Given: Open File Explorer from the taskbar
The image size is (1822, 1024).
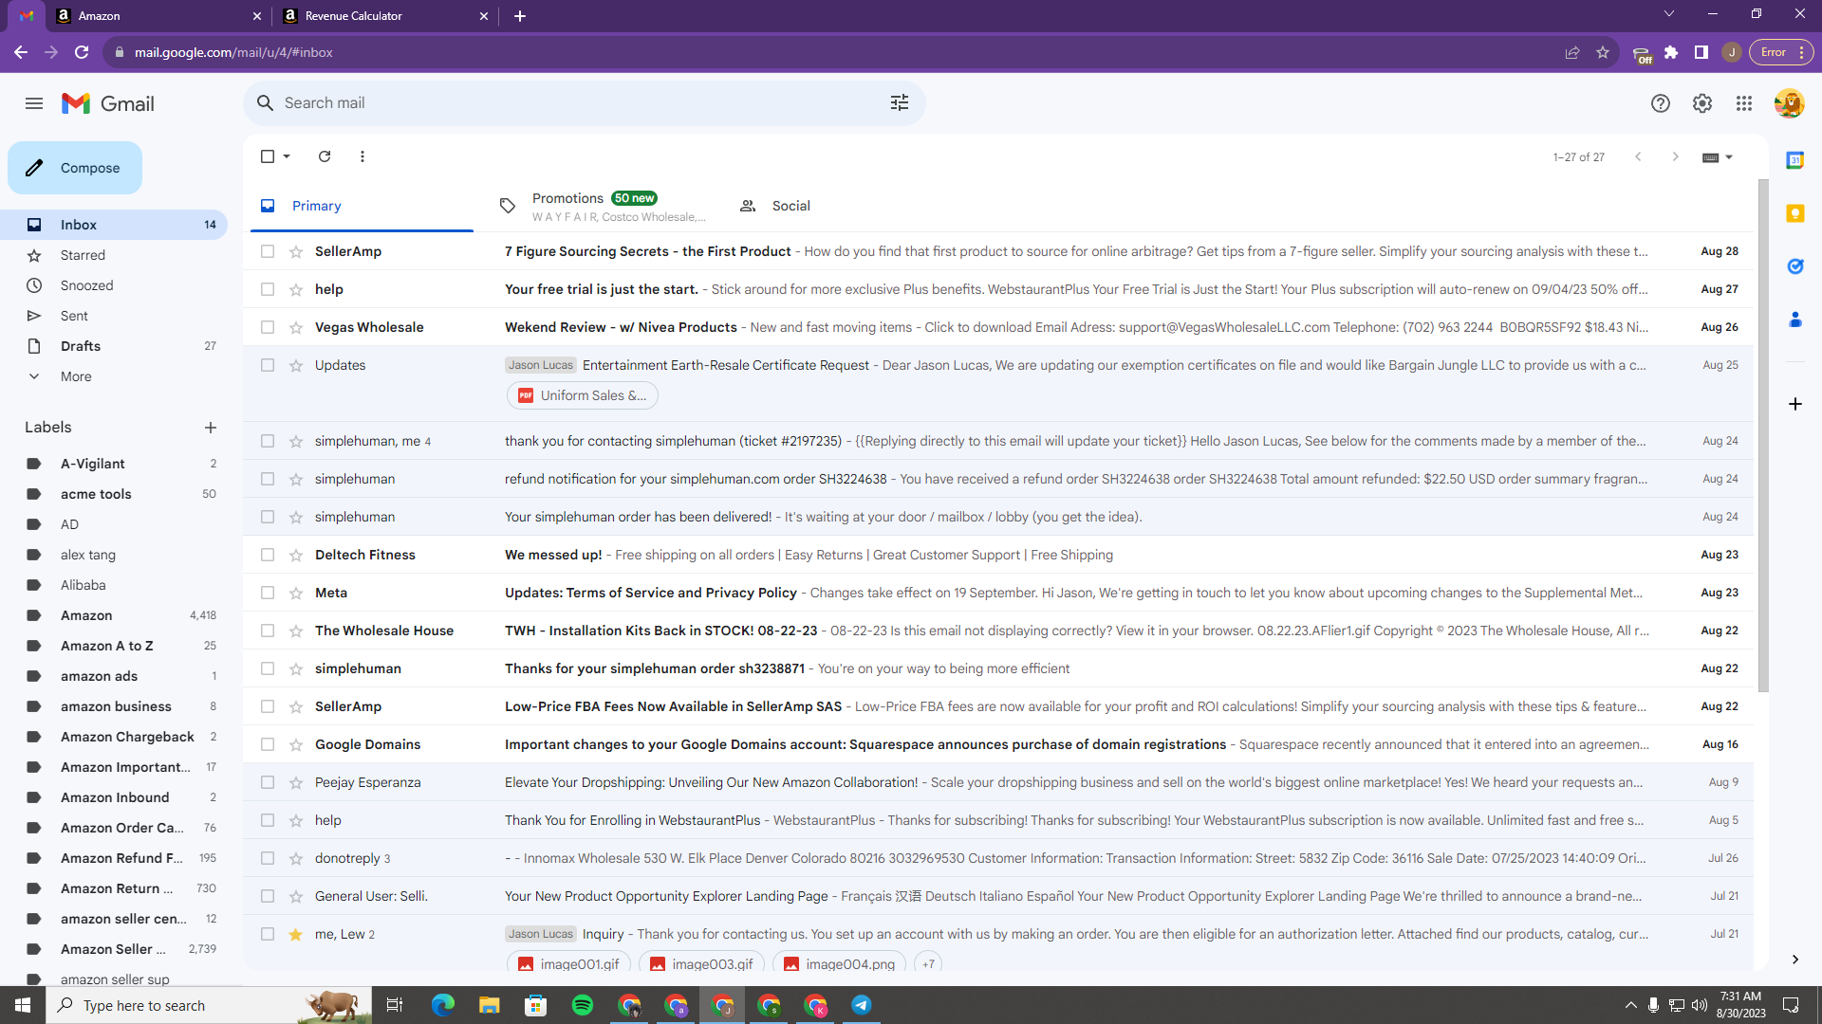Looking at the screenshot, I should click(490, 1005).
